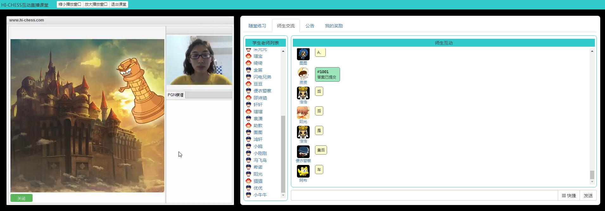The width and height of the screenshot is (605, 211).
Task: Click the chat area scrollbar thumb
Action: [592, 175]
